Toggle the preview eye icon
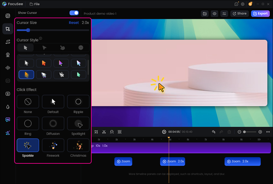The height and width of the screenshot is (184, 273). tap(214, 14)
